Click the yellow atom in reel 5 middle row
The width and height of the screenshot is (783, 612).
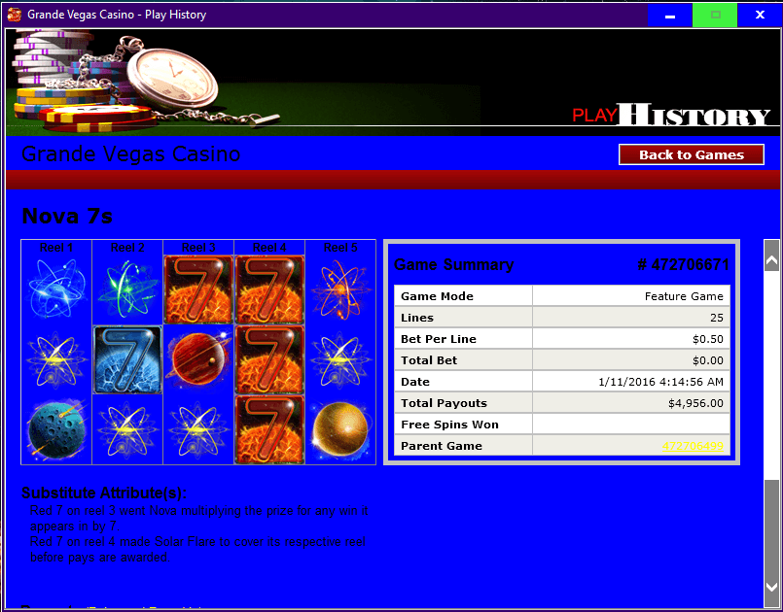coord(340,360)
